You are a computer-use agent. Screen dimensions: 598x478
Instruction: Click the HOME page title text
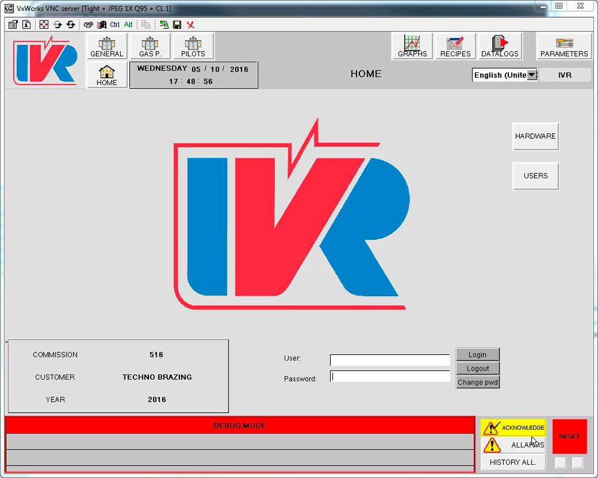point(366,74)
